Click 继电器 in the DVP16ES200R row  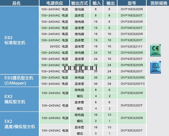(x=79, y=9)
